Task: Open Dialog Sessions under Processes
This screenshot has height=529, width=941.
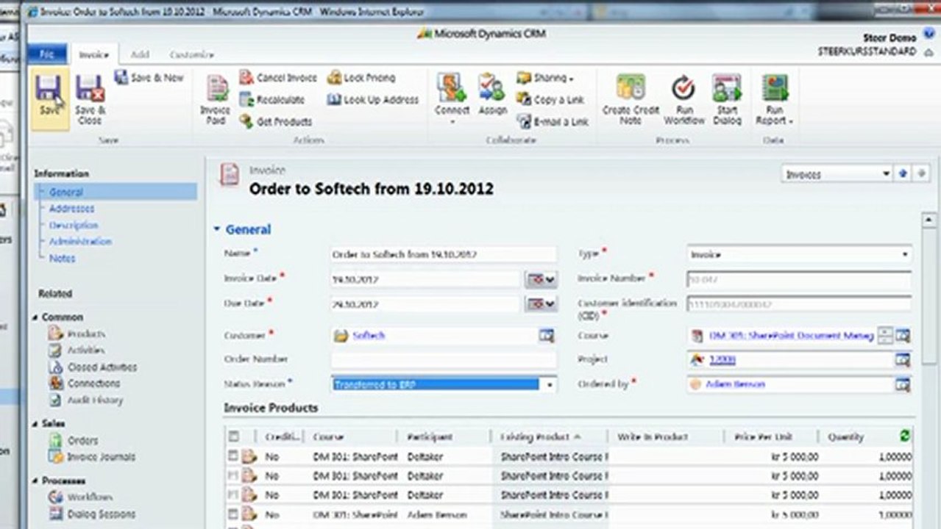Action: click(92, 514)
